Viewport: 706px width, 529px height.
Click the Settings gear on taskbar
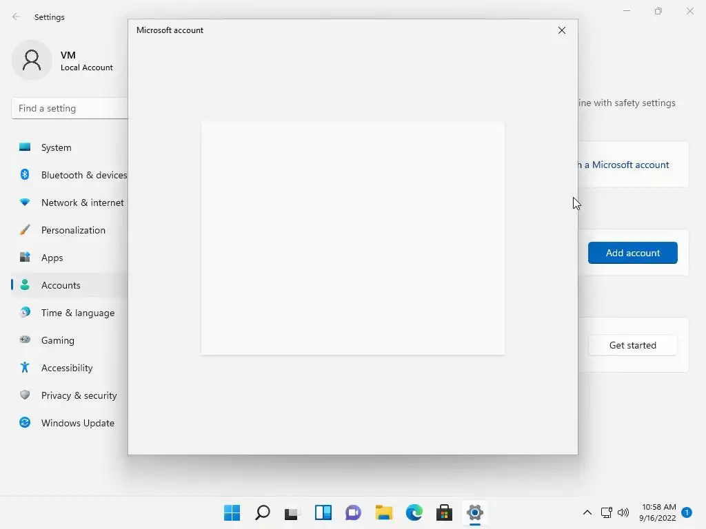pyautogui.click(x=475, y=512)
